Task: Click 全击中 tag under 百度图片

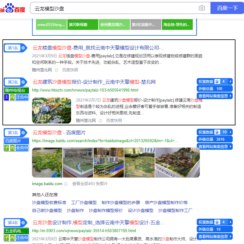Action: click(x=22, y=148)
